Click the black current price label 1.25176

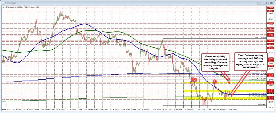271,93
